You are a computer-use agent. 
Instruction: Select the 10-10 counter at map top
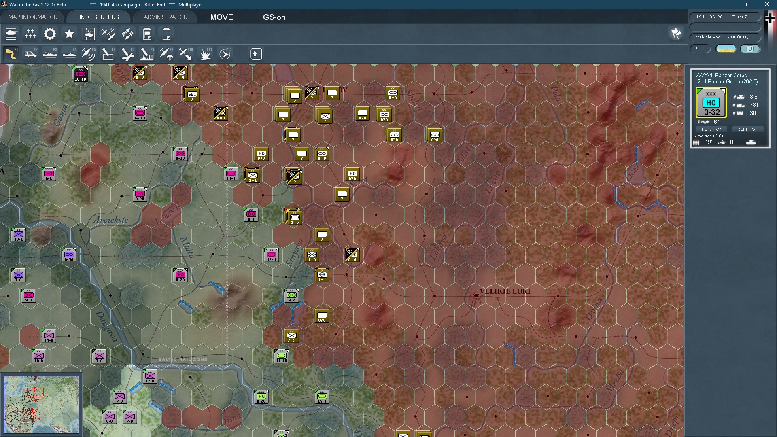coord(80,74)
